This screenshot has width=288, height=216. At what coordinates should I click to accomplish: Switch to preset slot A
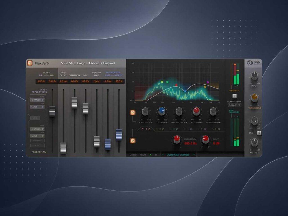pyautogui.click(x=151, y=155)
